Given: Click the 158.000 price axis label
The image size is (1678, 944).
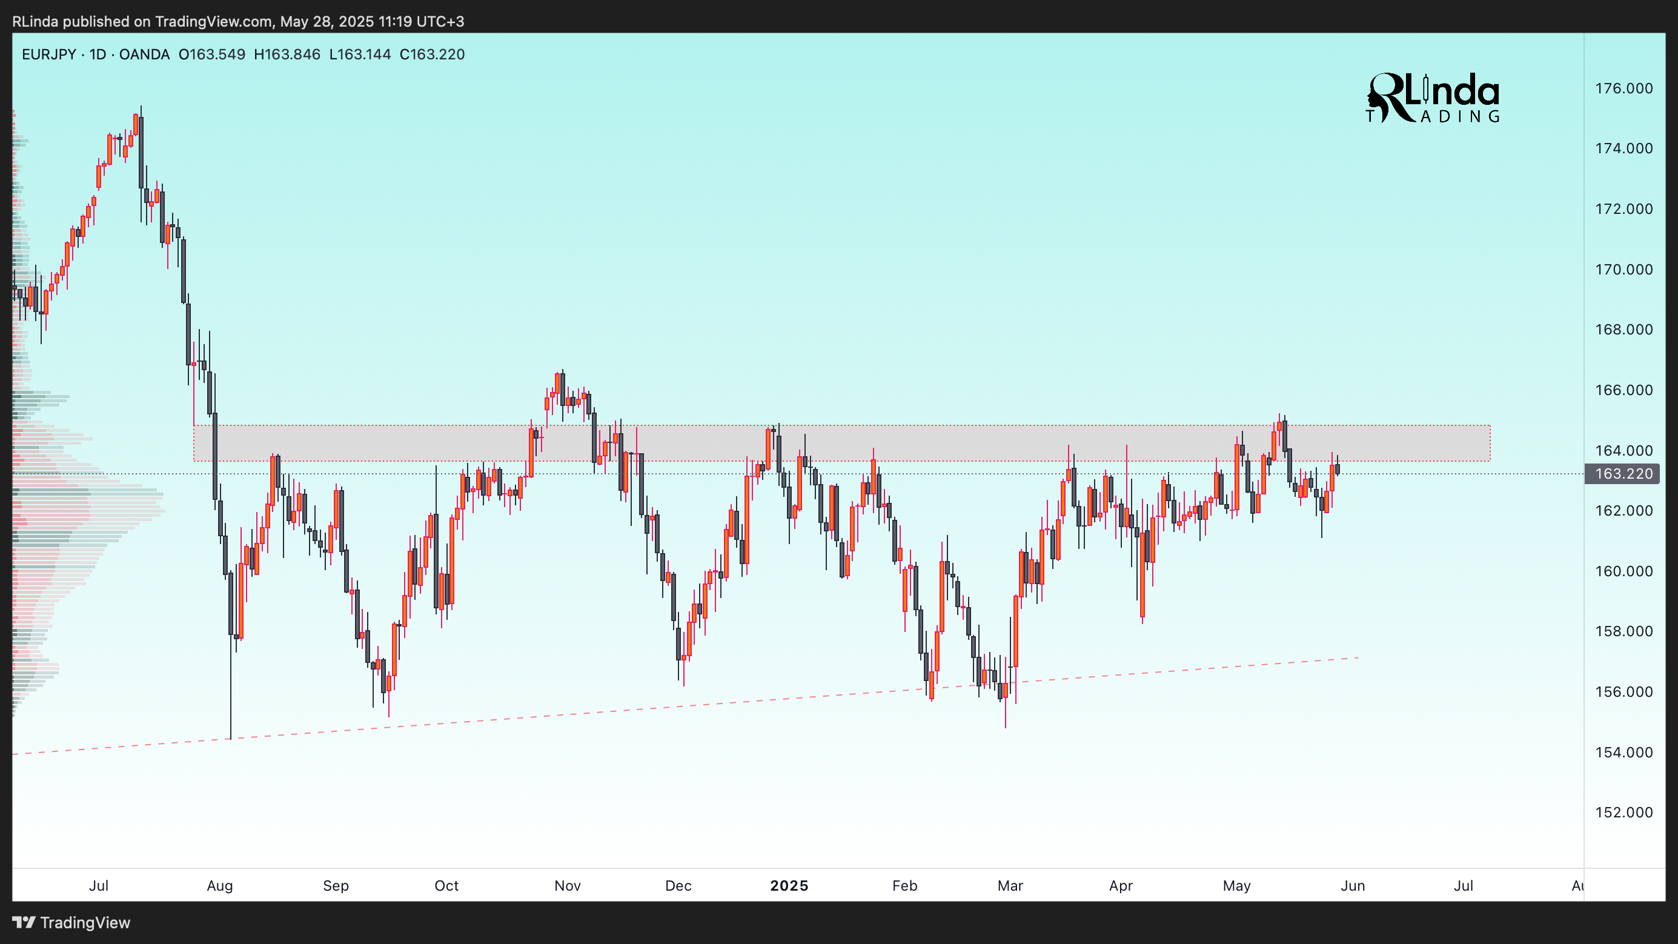Looking at the screenshot, I should pos(1623,631).
